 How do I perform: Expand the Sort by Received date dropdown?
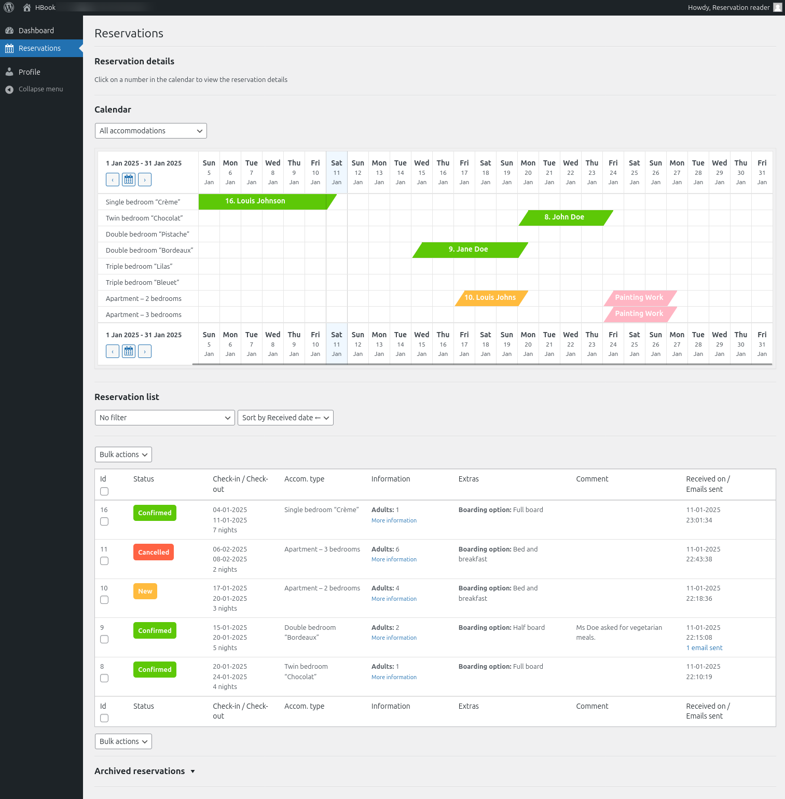(x=285, y=418)
